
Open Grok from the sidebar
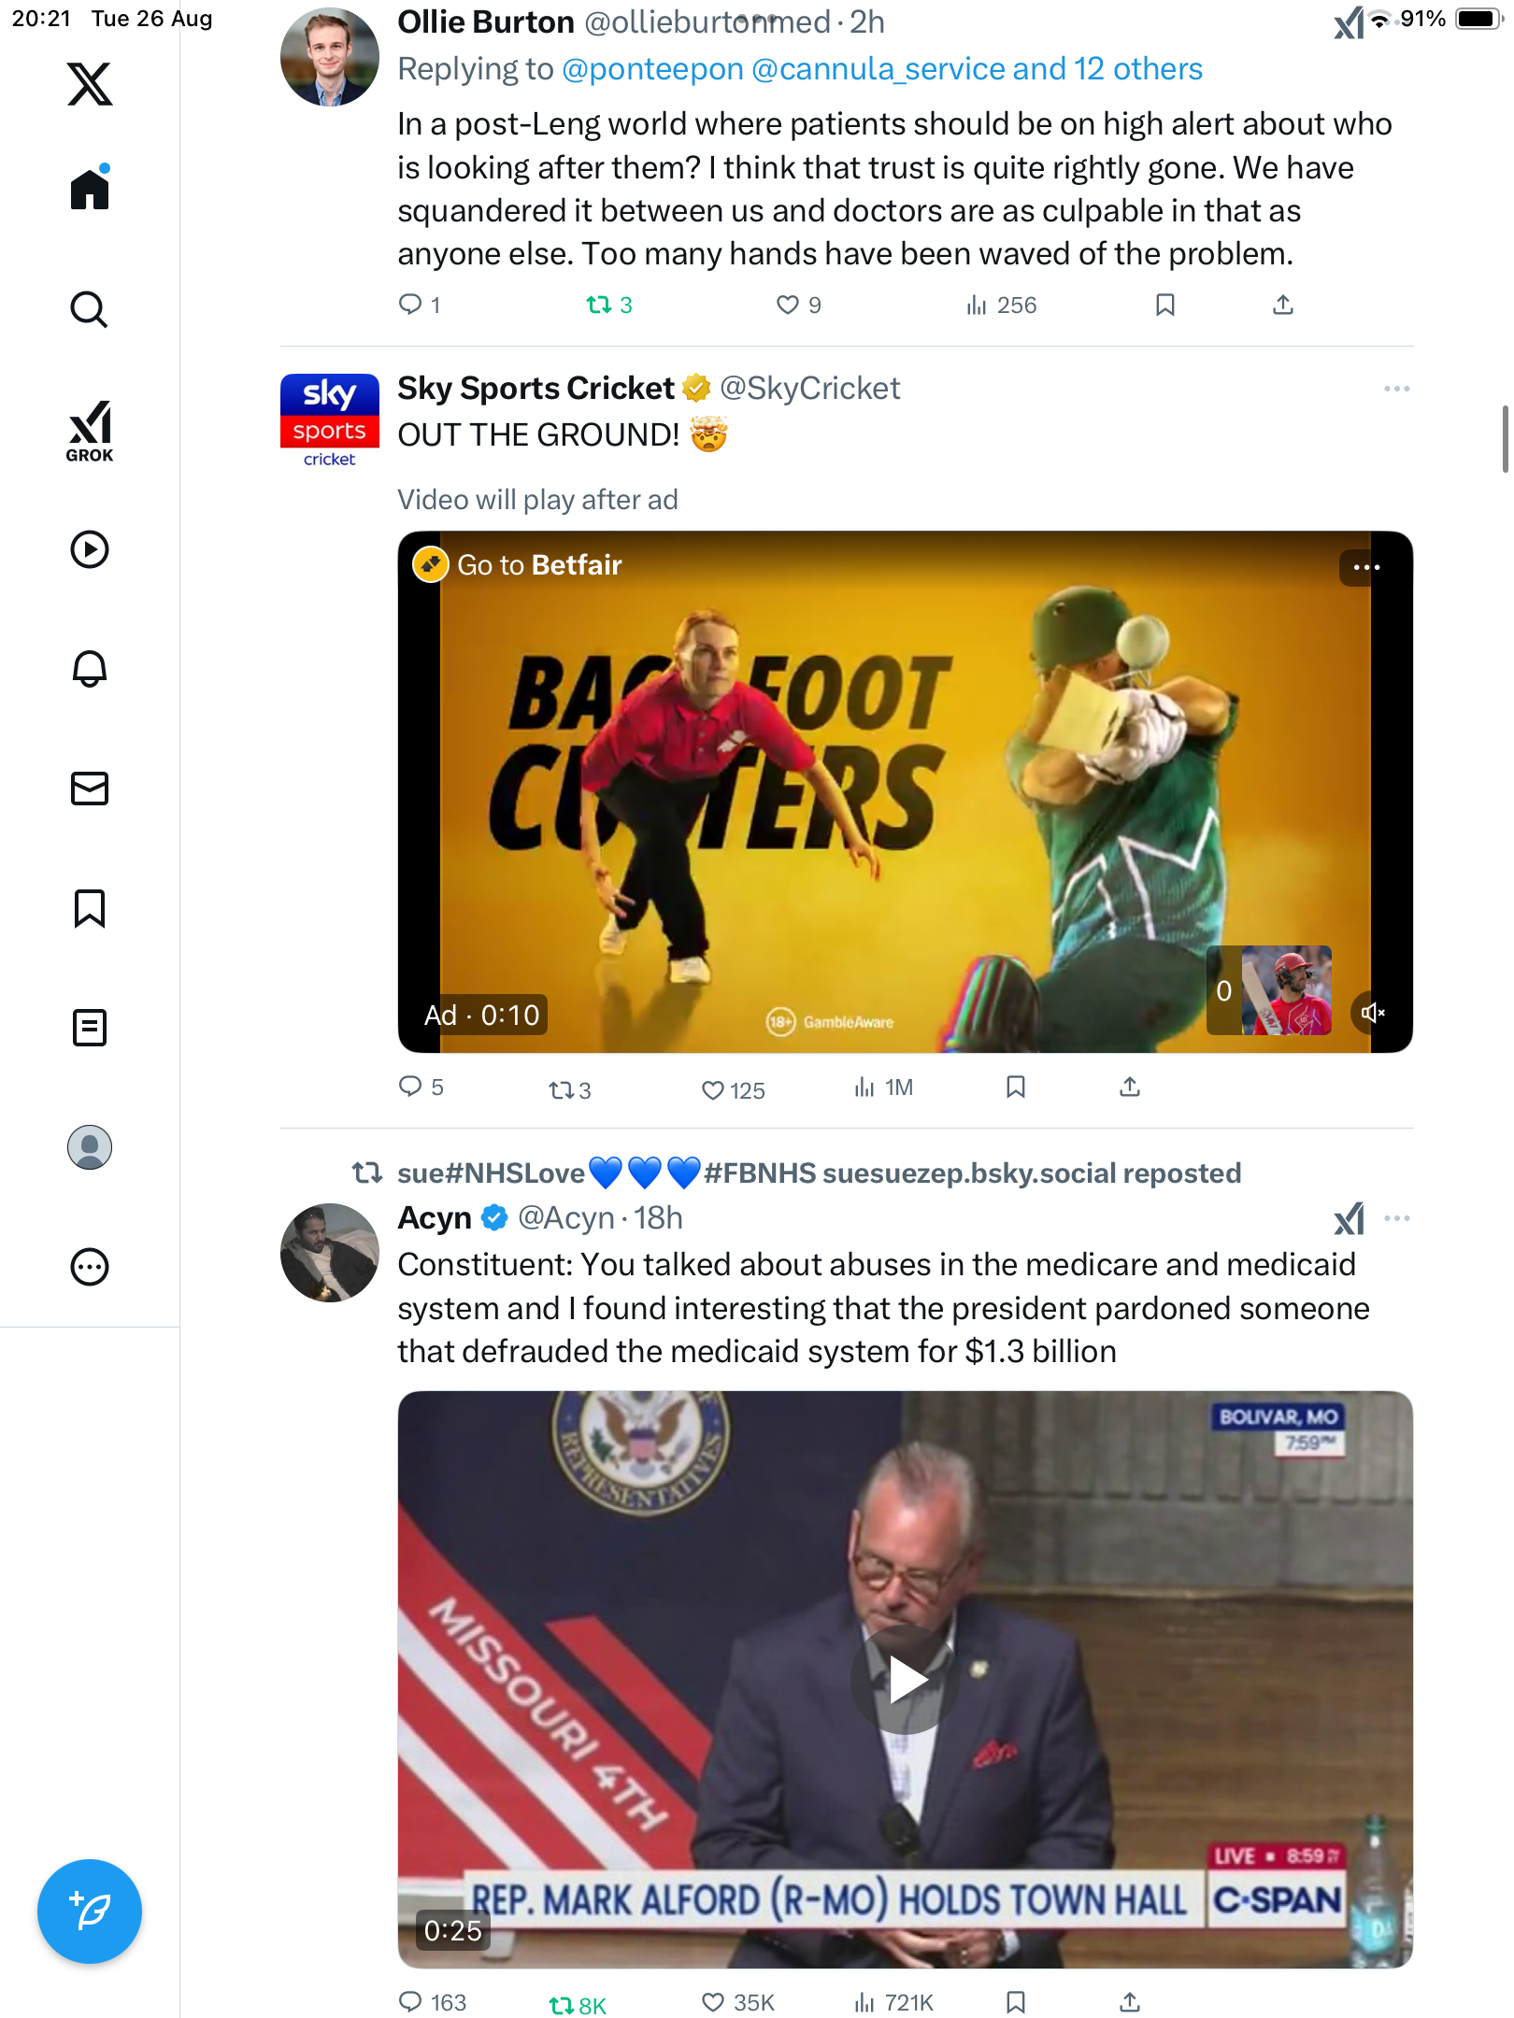tap(90, 431)
